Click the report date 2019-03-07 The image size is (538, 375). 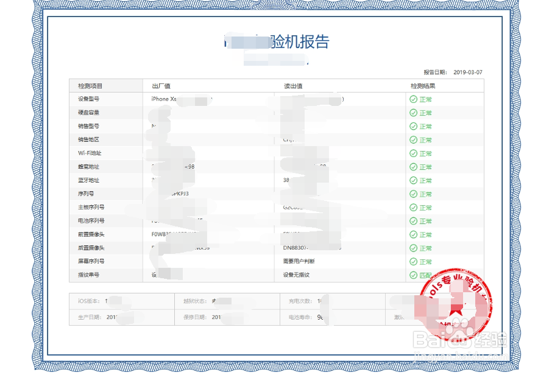468,72
